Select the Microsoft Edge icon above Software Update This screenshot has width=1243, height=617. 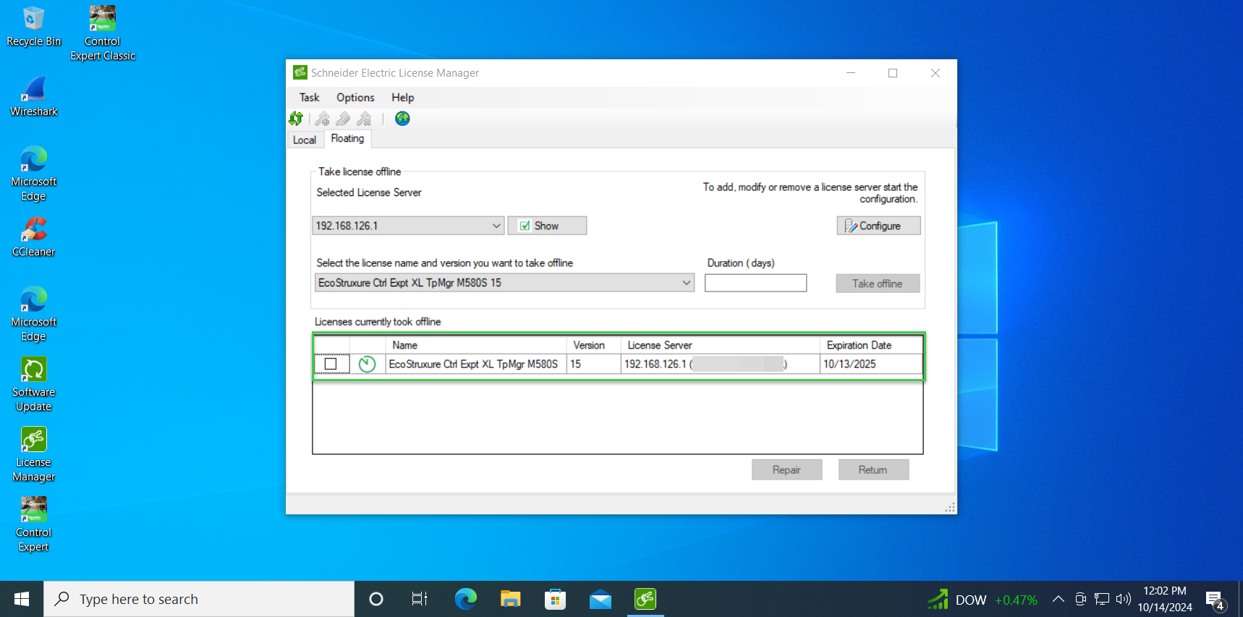(x=34, y=314)
